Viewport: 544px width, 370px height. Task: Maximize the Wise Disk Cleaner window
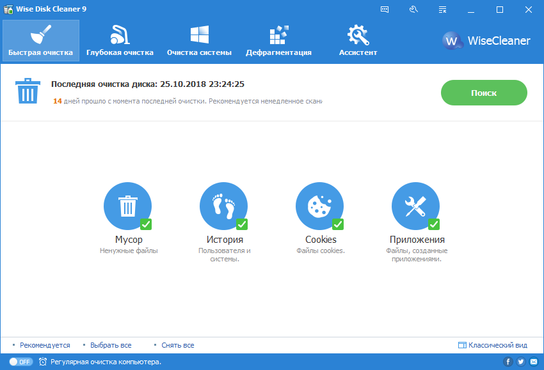500,10
